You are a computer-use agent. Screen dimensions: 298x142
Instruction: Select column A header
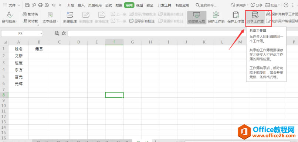tap(18, 42)
